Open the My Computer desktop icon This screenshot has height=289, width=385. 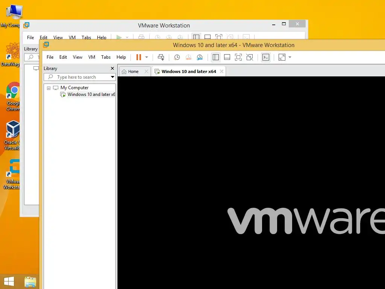pos(11,16)
